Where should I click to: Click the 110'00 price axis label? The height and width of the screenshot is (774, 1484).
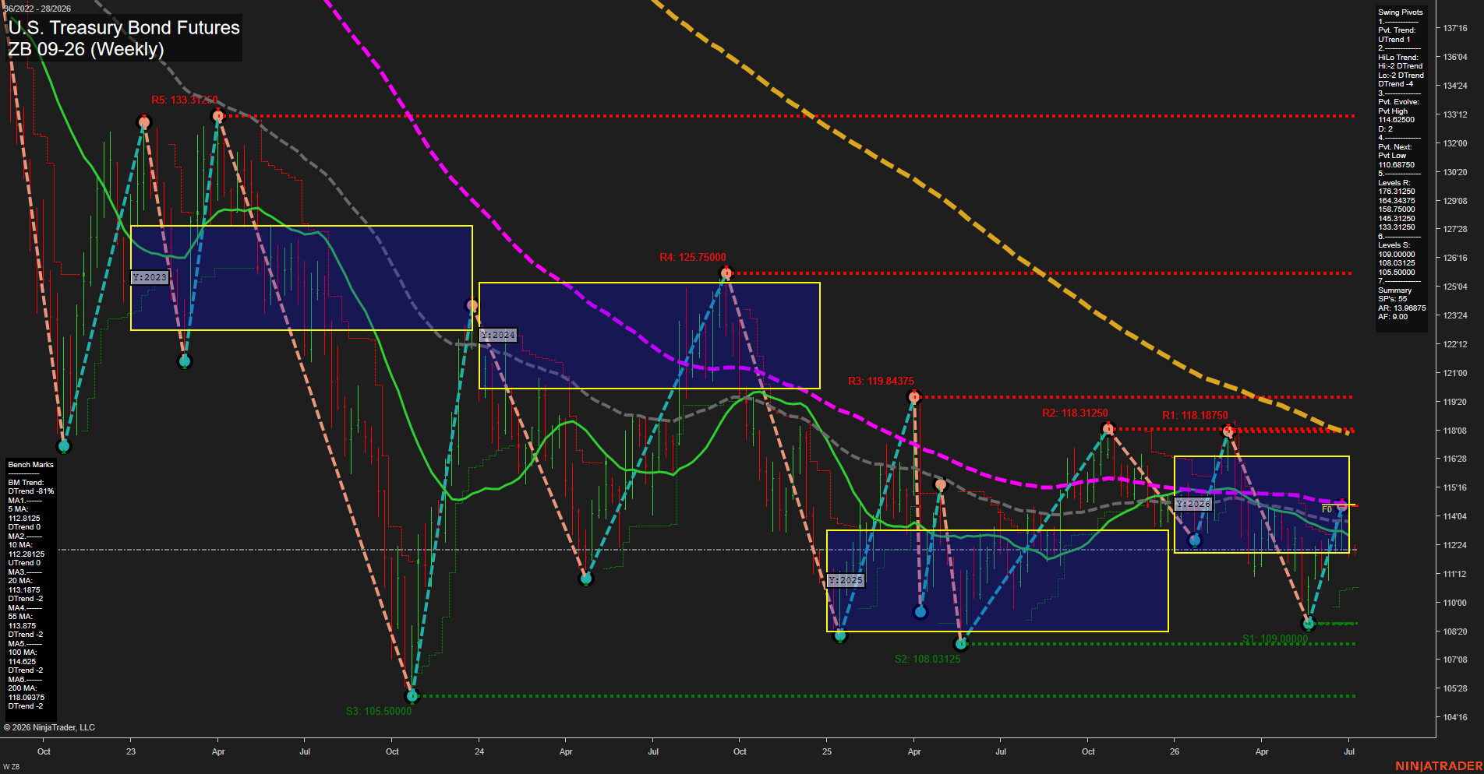coord(1454,603)
